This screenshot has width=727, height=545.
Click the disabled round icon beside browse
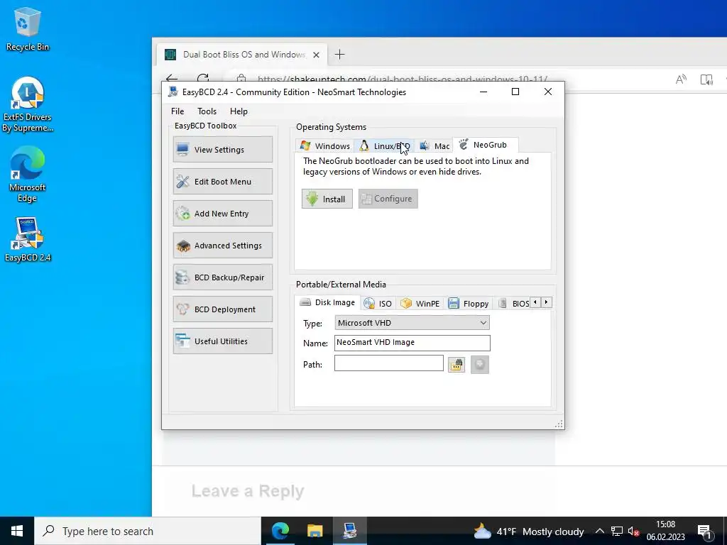[480, 365]
